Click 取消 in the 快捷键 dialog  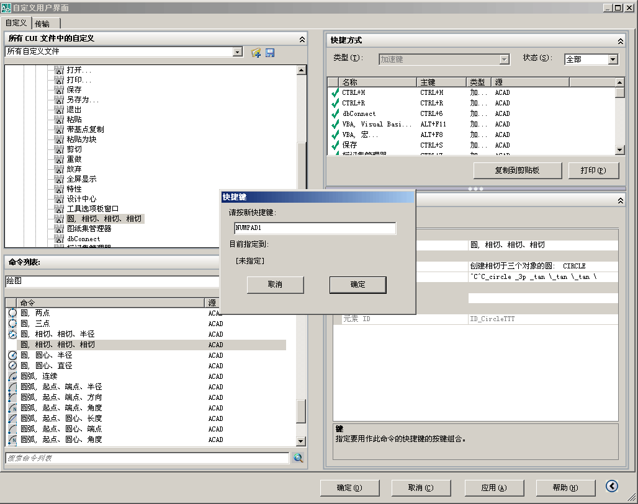coord(275,285)
